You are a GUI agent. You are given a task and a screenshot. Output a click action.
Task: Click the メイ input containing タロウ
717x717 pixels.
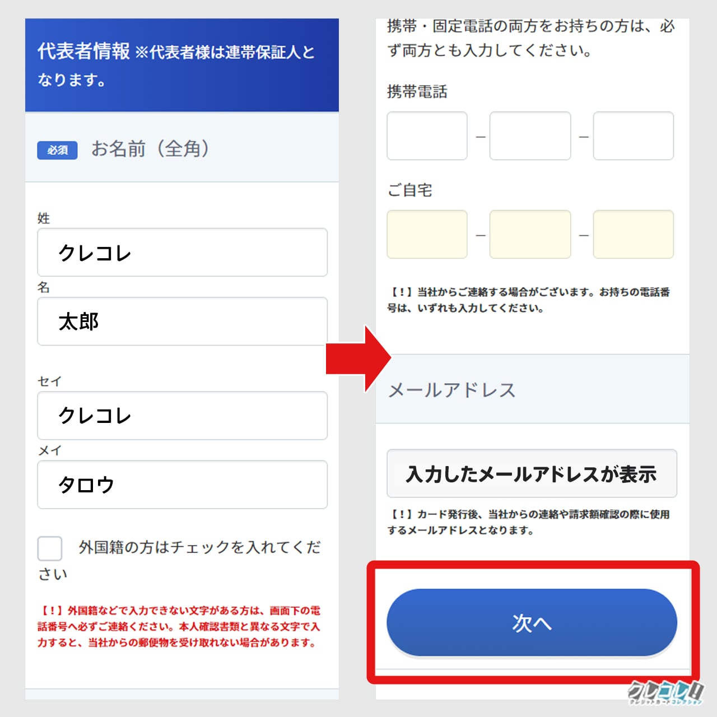pos(182,485)
